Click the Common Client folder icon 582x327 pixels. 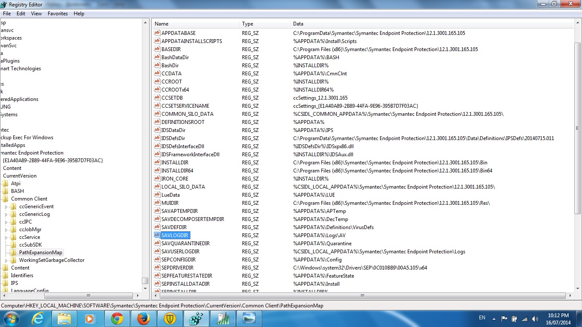(5, 199)
